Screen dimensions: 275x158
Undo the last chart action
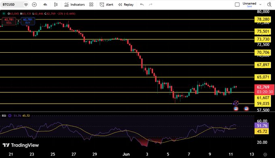pyautogui.click(x=142, y=4)
